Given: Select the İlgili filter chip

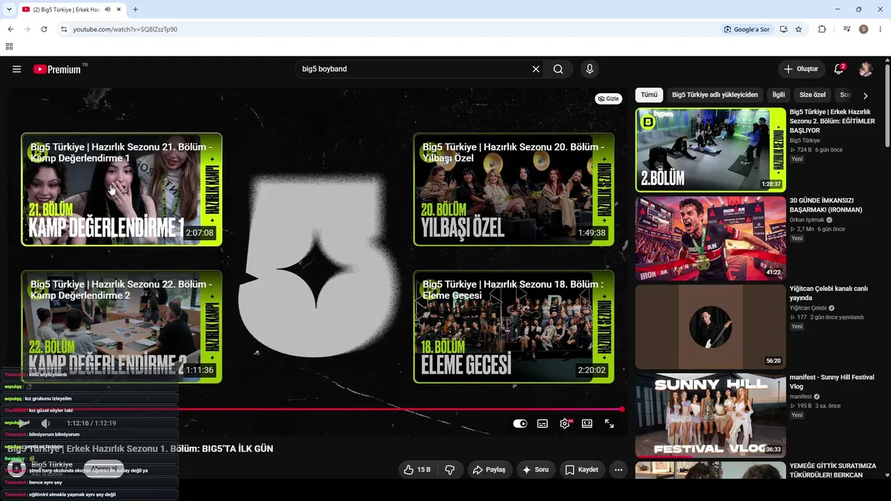Looking at the screenshot, I should (x=778, y=95).
